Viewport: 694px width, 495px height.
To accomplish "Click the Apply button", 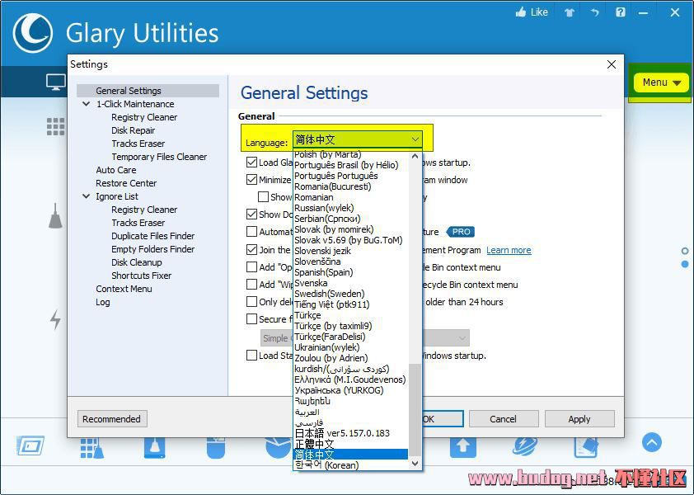I will (x=579, y=419).
